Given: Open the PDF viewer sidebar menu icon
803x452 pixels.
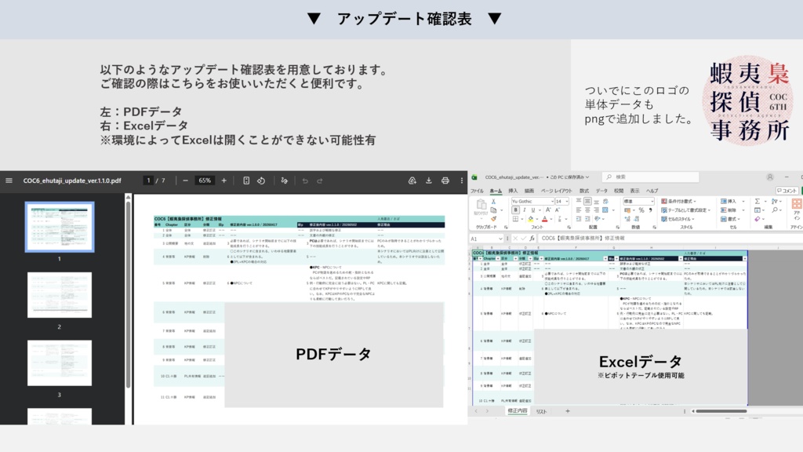Looking at the screenshot, I should [x=9, y=180].
